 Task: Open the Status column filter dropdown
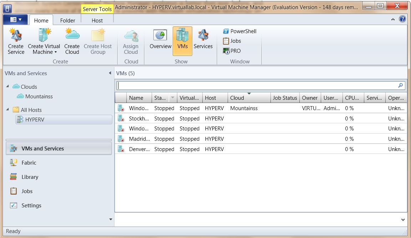click(172, 98)
